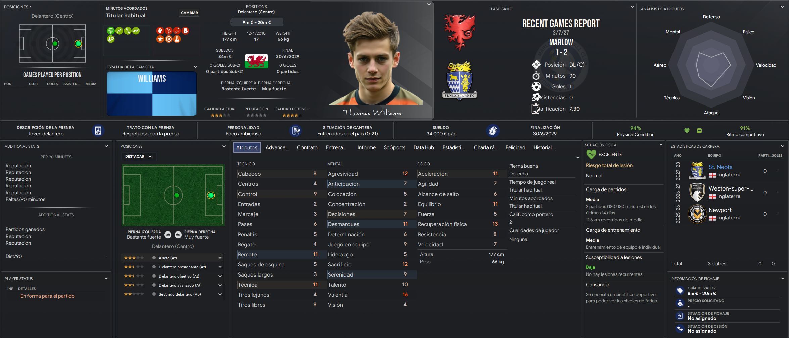Click the green rising-arrow trait icon
This screenshot has height=338, width=789.
(x=119, y=31)
